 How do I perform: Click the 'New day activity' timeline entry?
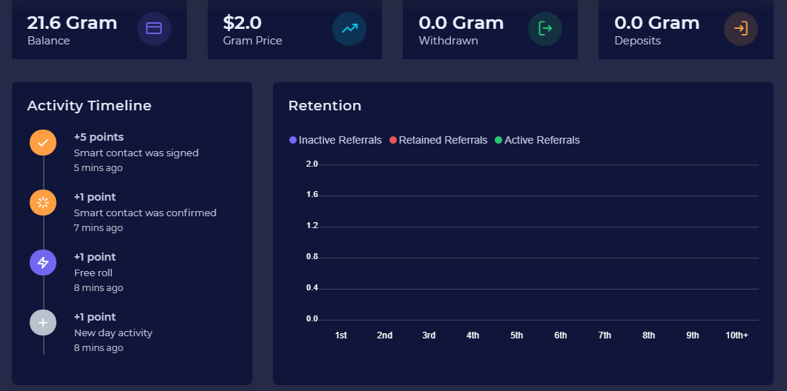coord(113,332)
